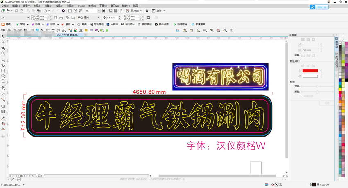Click the Save icon
This screenshot has height=188, width=348.
16,11
